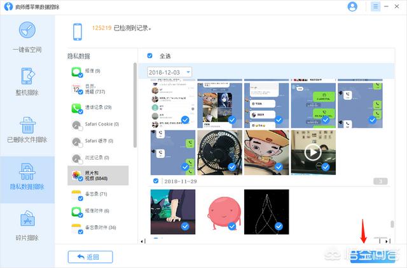Uncheck the 2018-11-29 date group checkbox

[x=155, y=181]
